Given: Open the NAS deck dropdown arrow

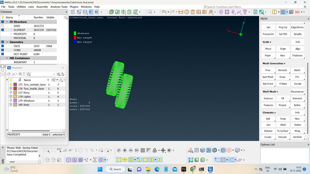Looking at the screenshot, I should [301, 12].
